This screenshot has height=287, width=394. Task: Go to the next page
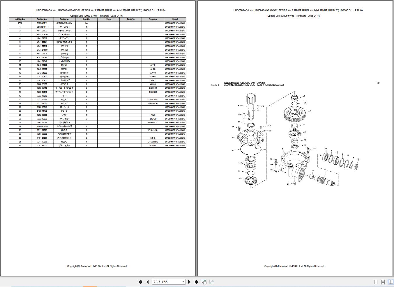(x=189, y=282)
